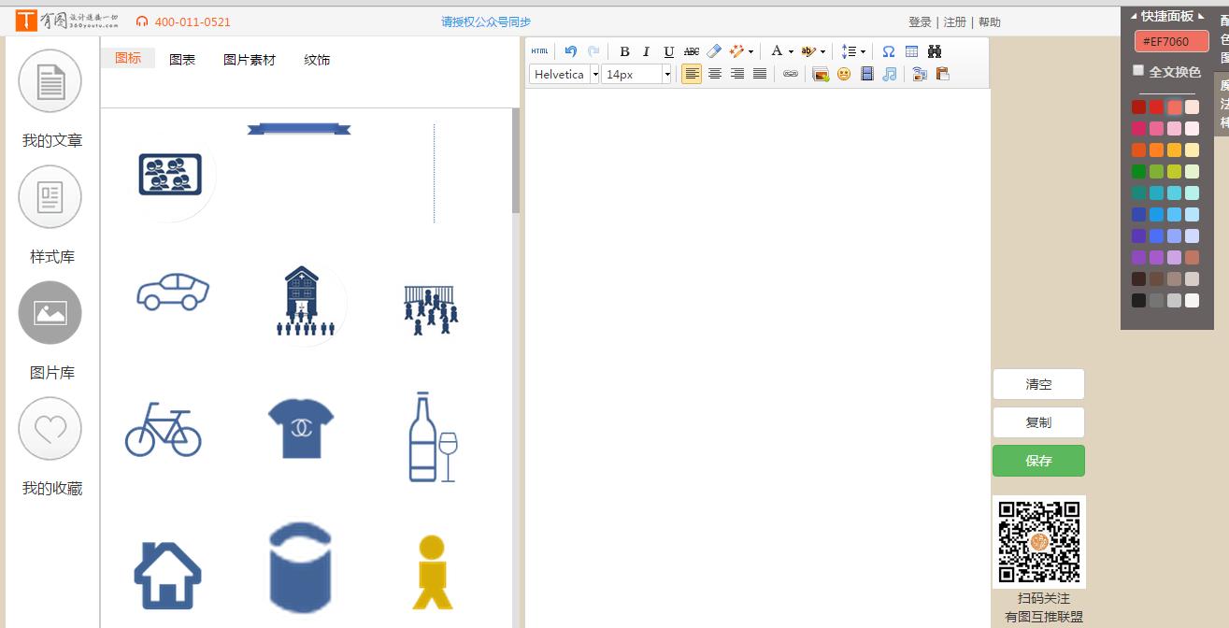Click the undo arrow icon
The height and width of the screenshot is (628, 1229).
pyautogui.click(x=570, y=51)
